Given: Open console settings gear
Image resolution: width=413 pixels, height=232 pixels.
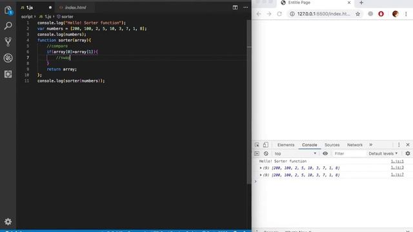Looking at the screenshot, I should 408,153.
